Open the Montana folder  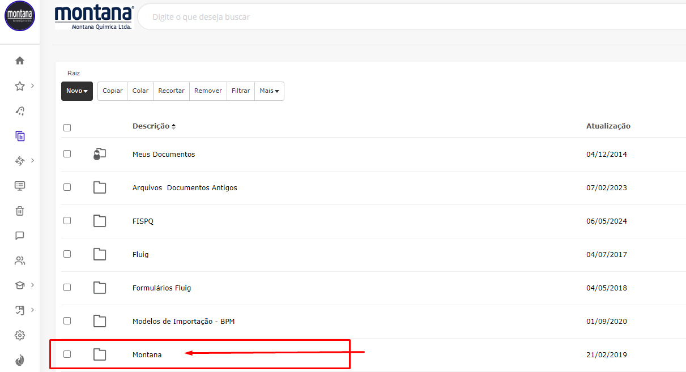tap(147, 355)
